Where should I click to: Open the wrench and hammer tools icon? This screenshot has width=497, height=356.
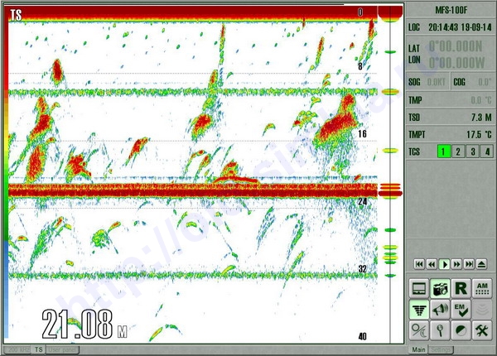[481, 330]
